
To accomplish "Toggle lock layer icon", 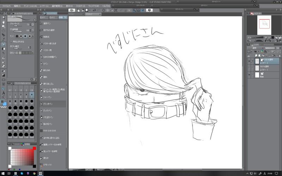I will tap(265, 52).
